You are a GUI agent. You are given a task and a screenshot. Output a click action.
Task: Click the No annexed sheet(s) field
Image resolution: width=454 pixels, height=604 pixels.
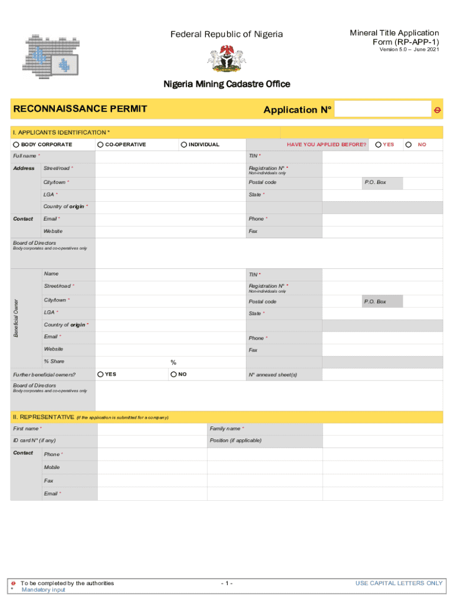382,375
